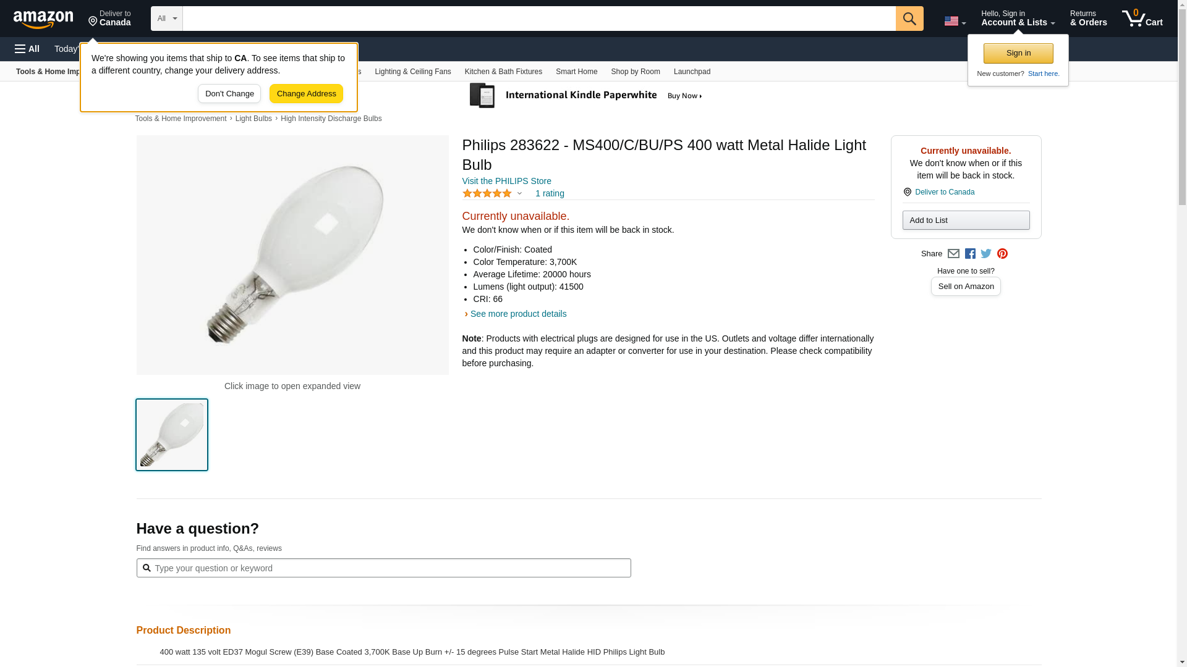Share product on Pinterest
Viewport: 1187px width, 667px height.
coord(1002,254)
